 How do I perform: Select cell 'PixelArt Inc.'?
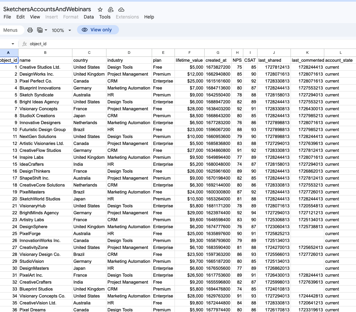(45, 275)
